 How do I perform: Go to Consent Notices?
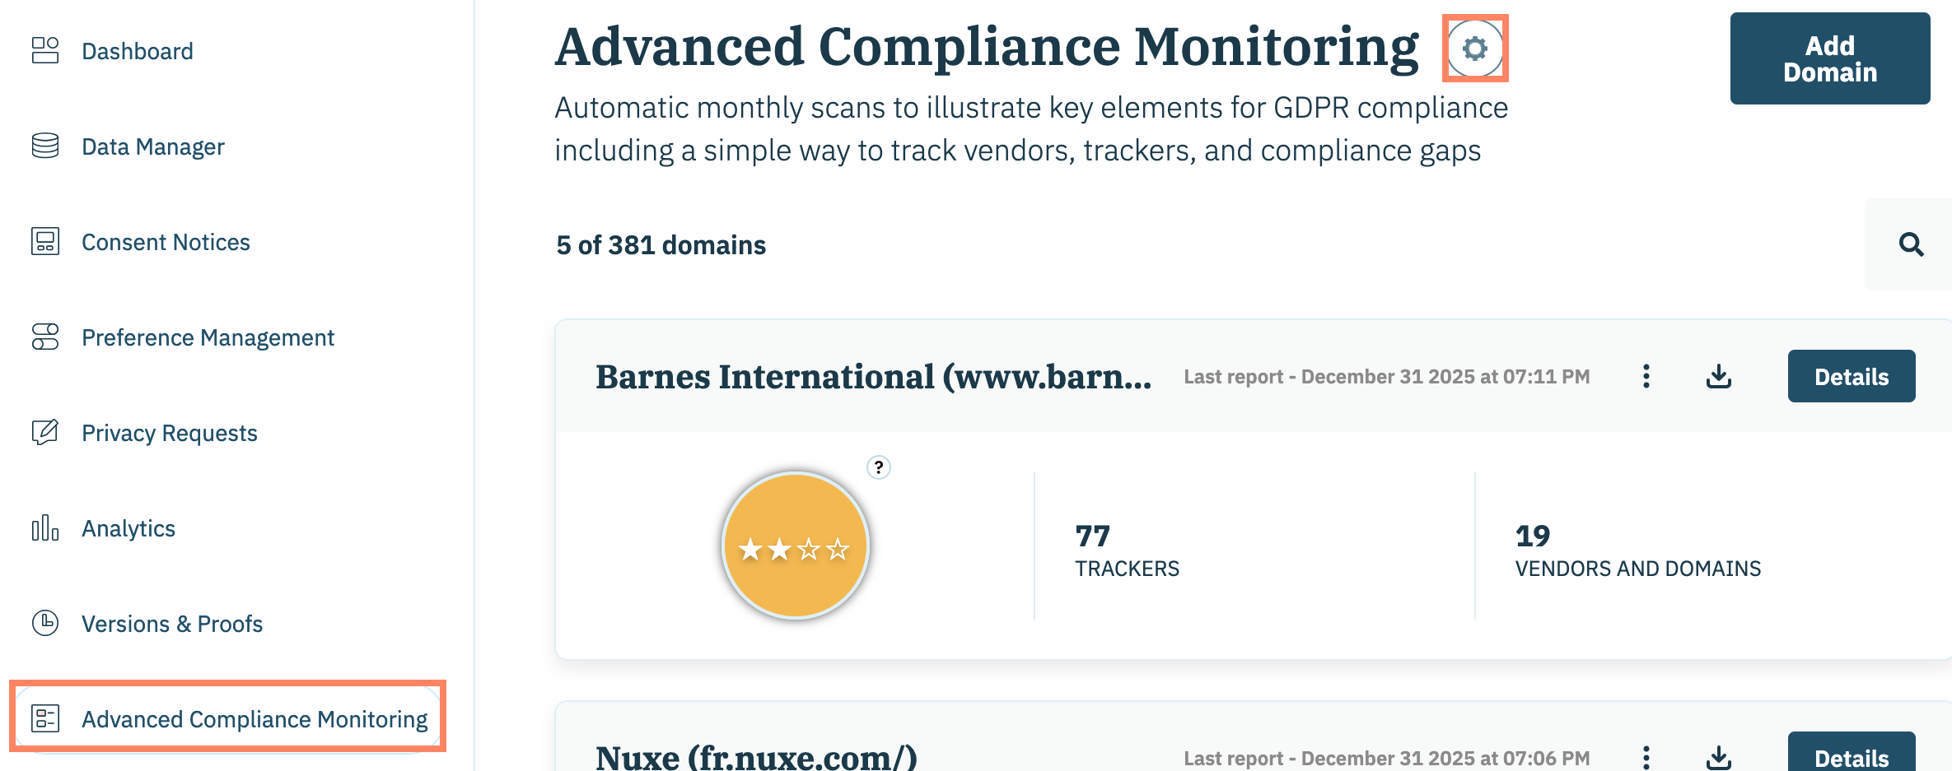[166, 242]
